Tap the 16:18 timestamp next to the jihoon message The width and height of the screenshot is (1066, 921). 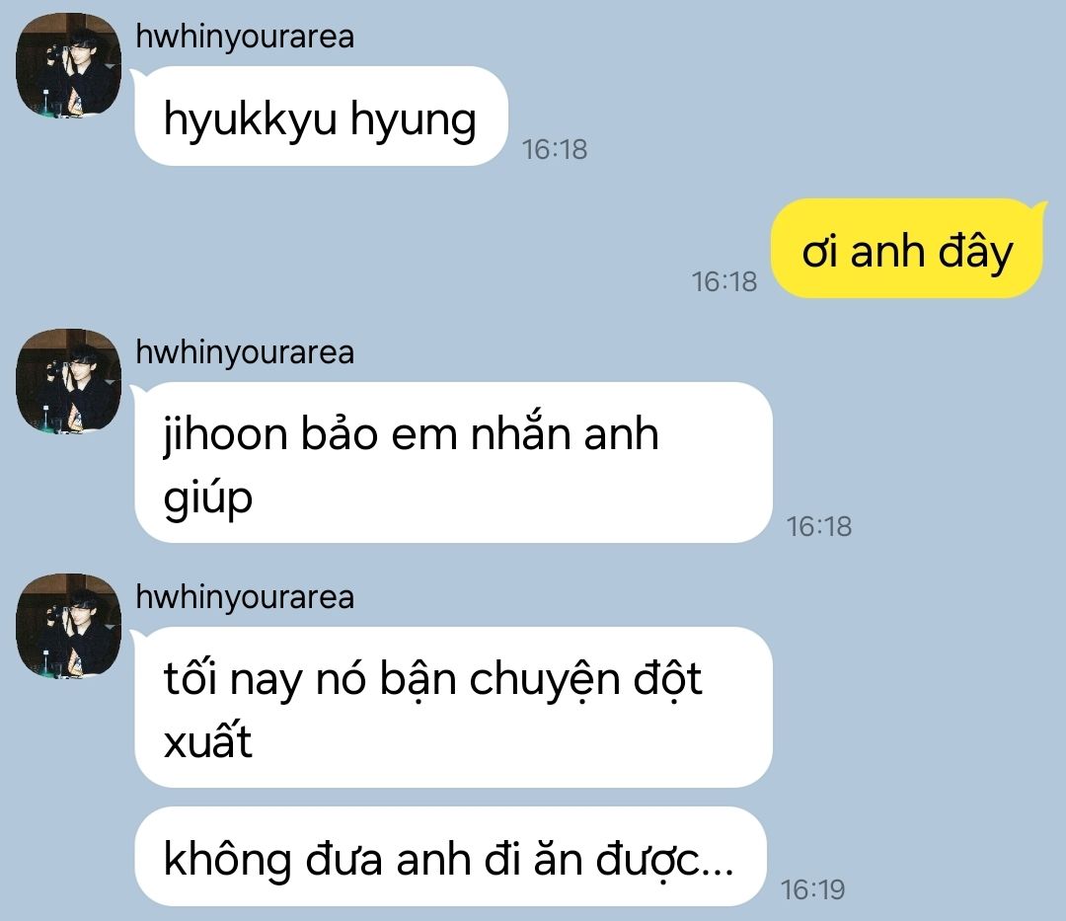[x=818, y=526]
